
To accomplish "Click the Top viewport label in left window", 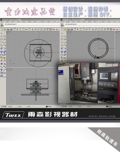I will point(8,32).
